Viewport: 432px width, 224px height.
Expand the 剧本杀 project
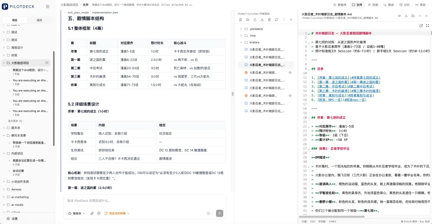click(x=4, y=128)
